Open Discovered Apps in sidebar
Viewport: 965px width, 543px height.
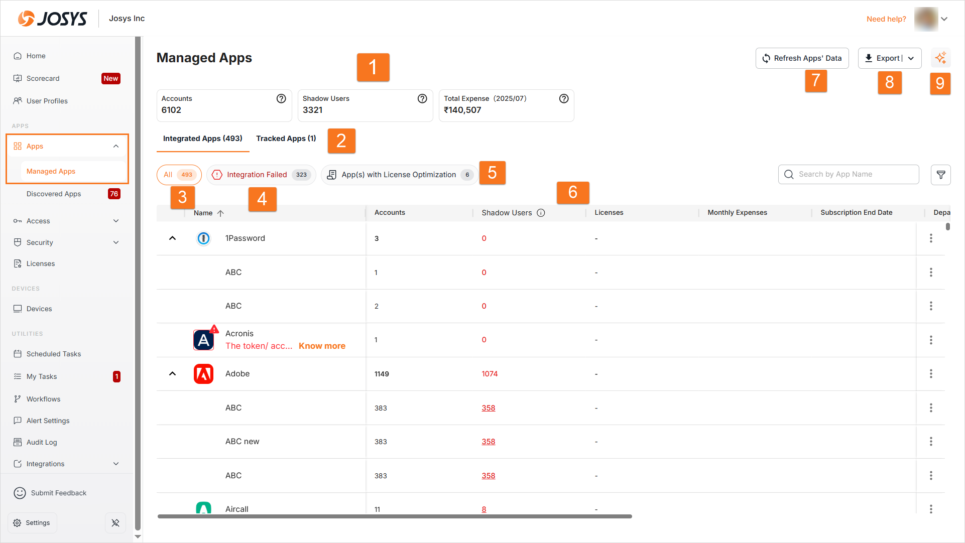pyautogui.click(x=54, y=194)
